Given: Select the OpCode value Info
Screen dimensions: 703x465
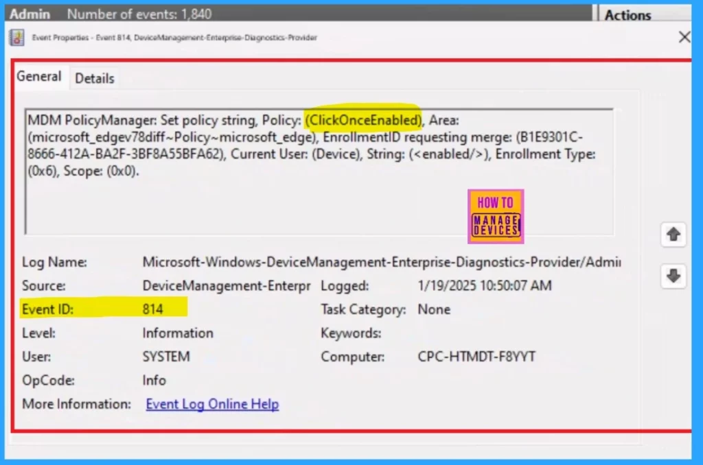Looking at the screenshot, I should (154, 381).
